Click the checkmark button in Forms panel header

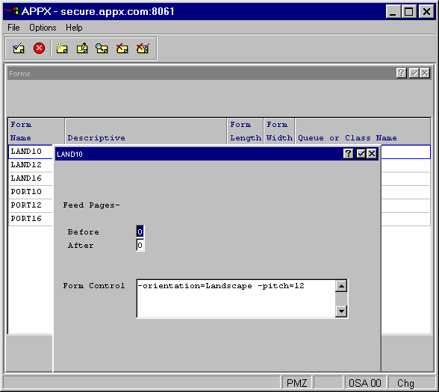click(414, 73)
